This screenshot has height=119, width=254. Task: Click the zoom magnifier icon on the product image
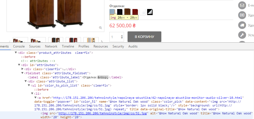coord(101,28)
